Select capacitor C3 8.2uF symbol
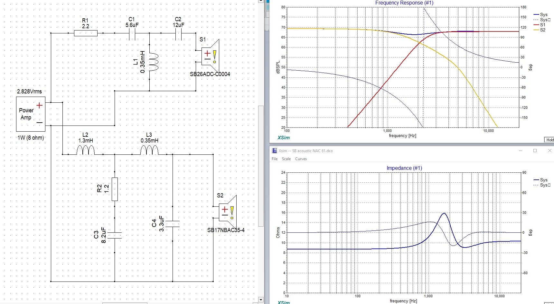Screen dimensions: 554x304 (x=115, y=235)
